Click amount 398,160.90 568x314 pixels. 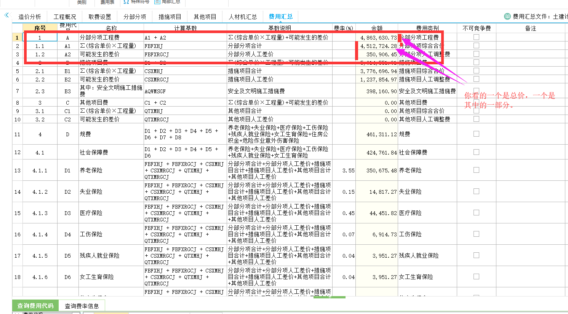377,91
